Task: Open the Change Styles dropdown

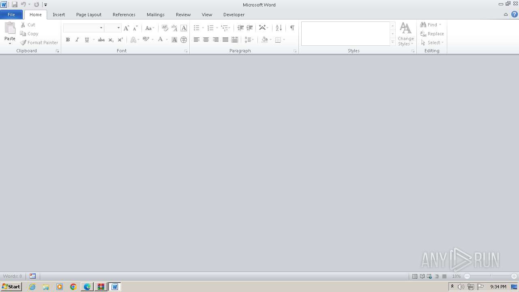Action: pyautogui.click(x=406, y=34)
